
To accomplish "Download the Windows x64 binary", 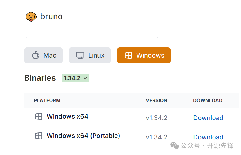I will pyautogui.click(x=208, y=118).
